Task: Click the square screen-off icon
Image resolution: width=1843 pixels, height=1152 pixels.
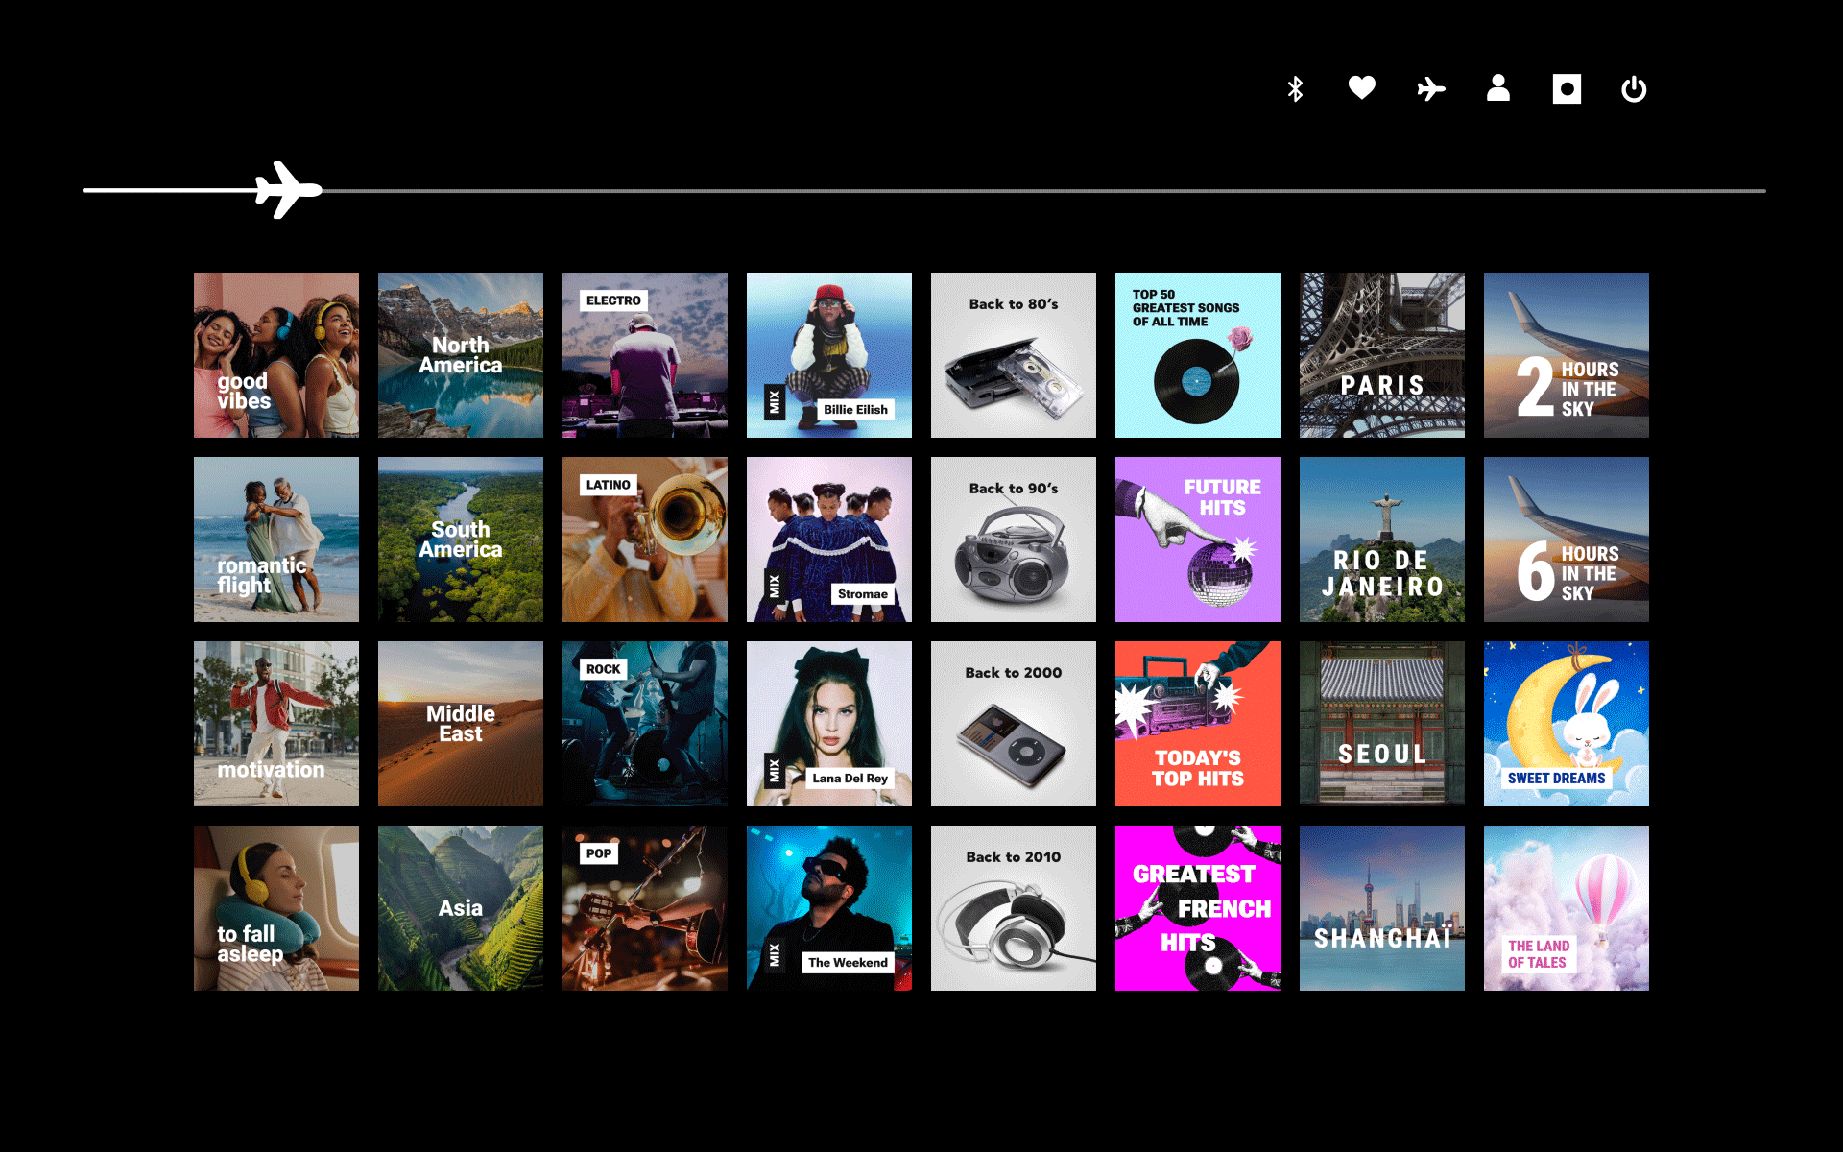Action: click(x=1567, y=89)
